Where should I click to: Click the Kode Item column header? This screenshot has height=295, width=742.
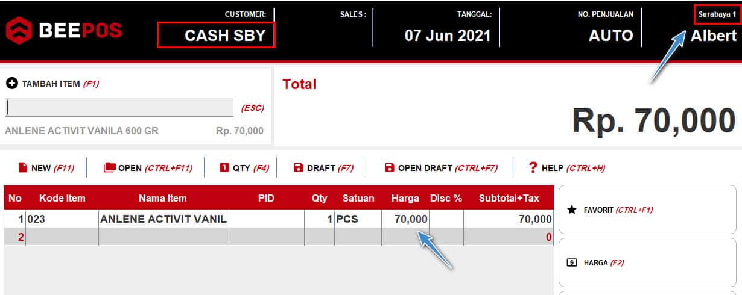pyautogui.click(x=62, y=198)
